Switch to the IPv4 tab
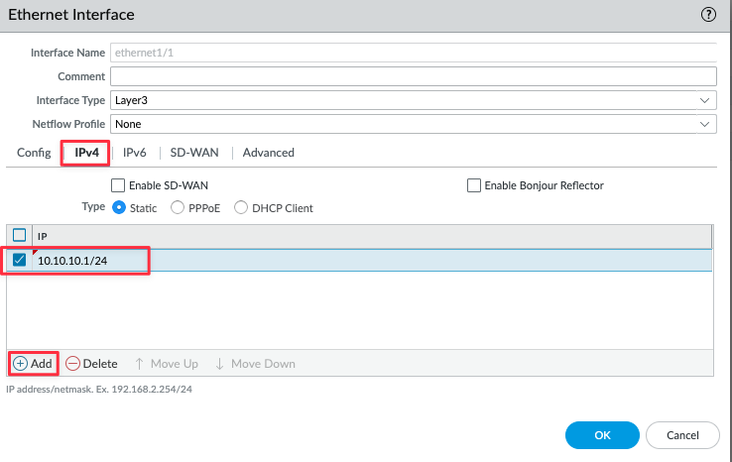This screenshot has width=732, height=462. (87, 153)
